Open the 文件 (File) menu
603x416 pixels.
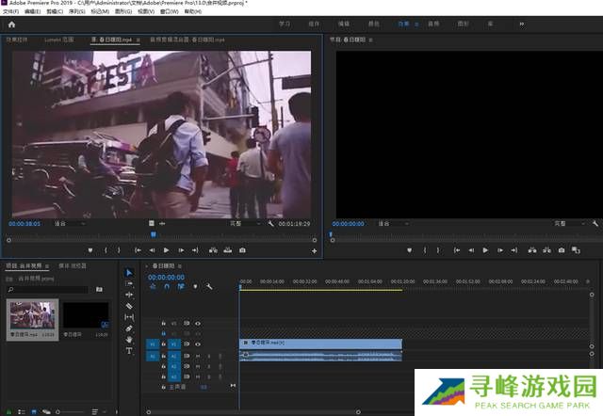click(9, 10)
